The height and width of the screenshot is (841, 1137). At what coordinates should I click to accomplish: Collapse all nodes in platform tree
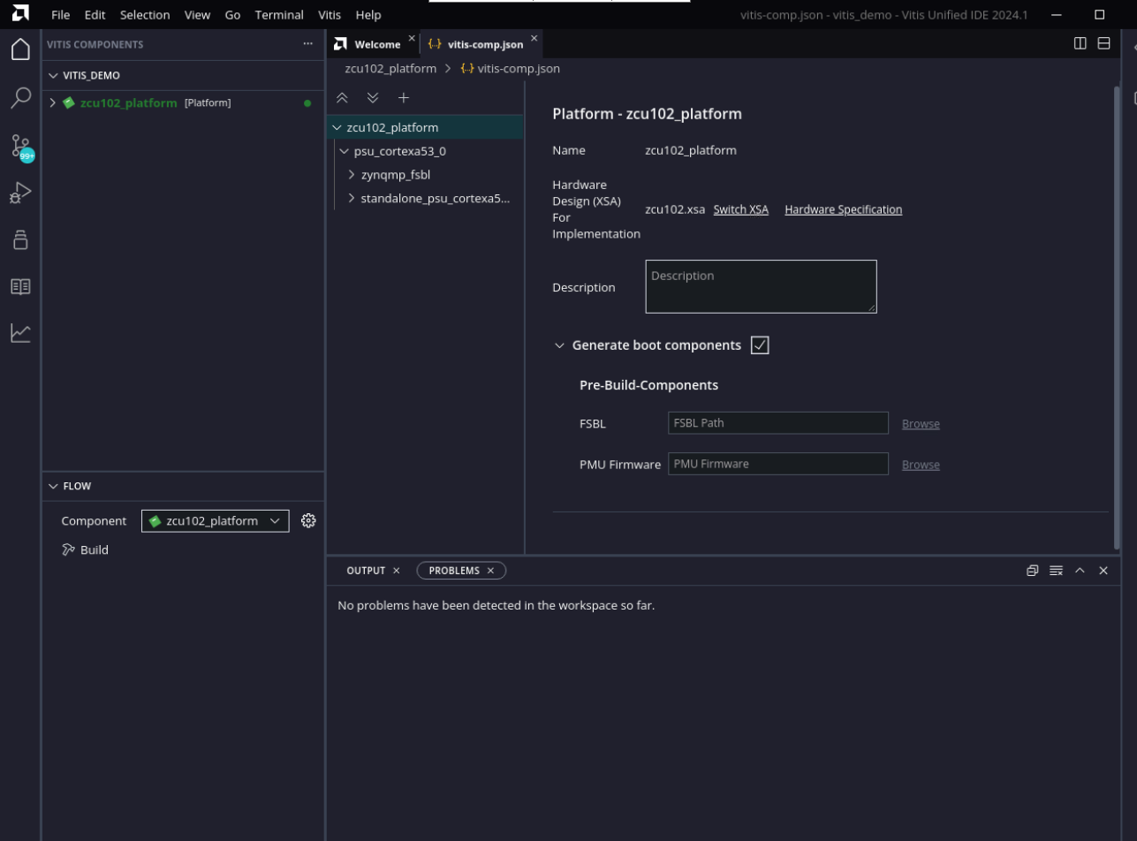pos(342,98)
